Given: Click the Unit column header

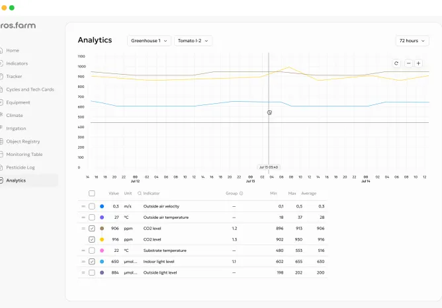Looking at the screenshot, I should point(128,194).
